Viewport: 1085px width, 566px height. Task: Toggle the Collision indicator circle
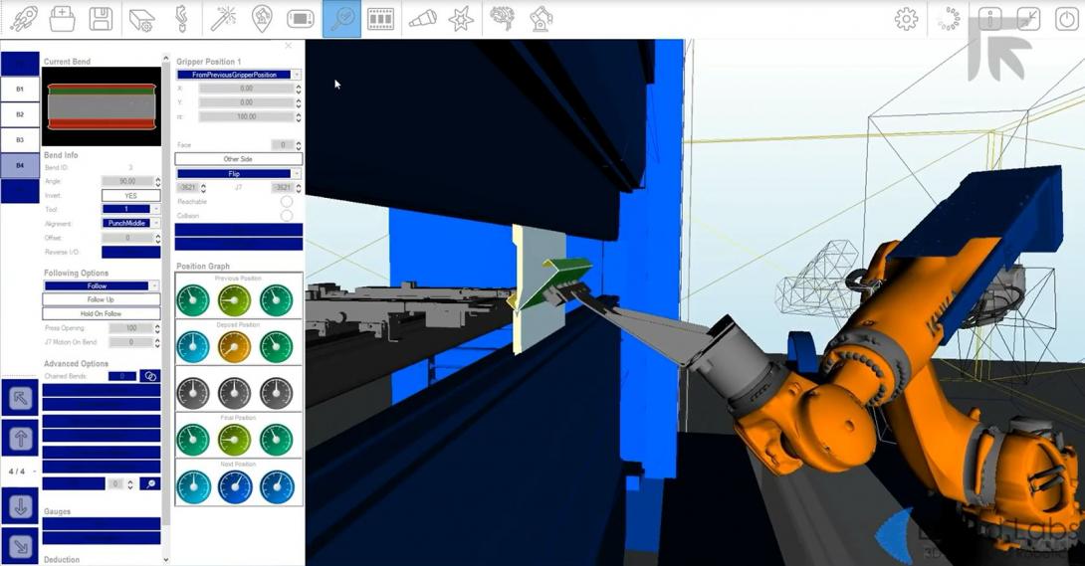tap(287, 216)
